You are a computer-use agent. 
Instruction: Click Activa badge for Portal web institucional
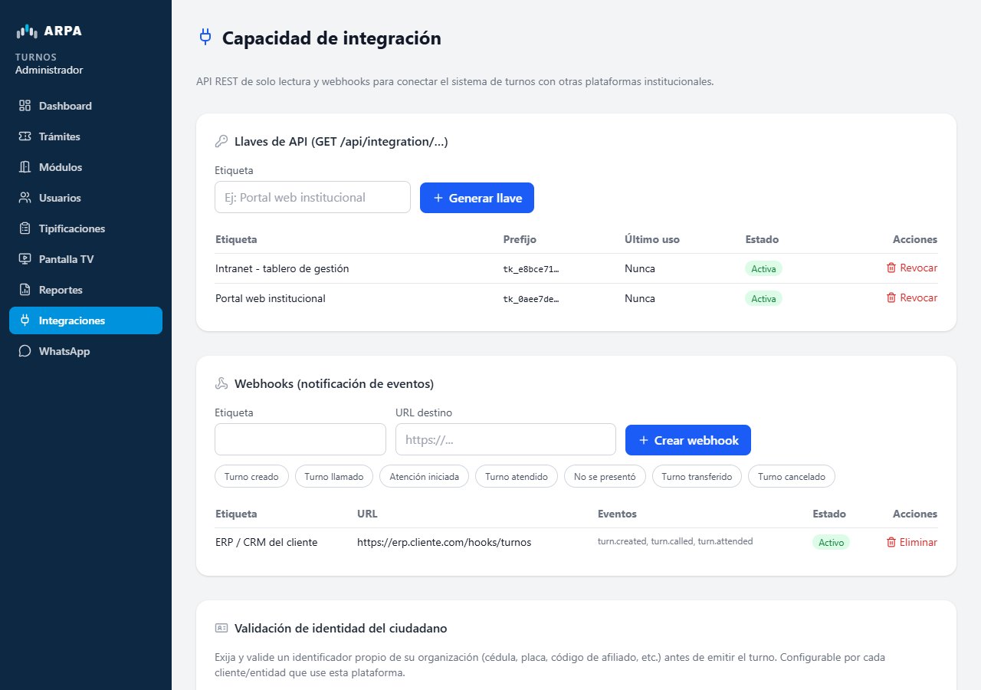pyautogui.click(x=763, y=298)
